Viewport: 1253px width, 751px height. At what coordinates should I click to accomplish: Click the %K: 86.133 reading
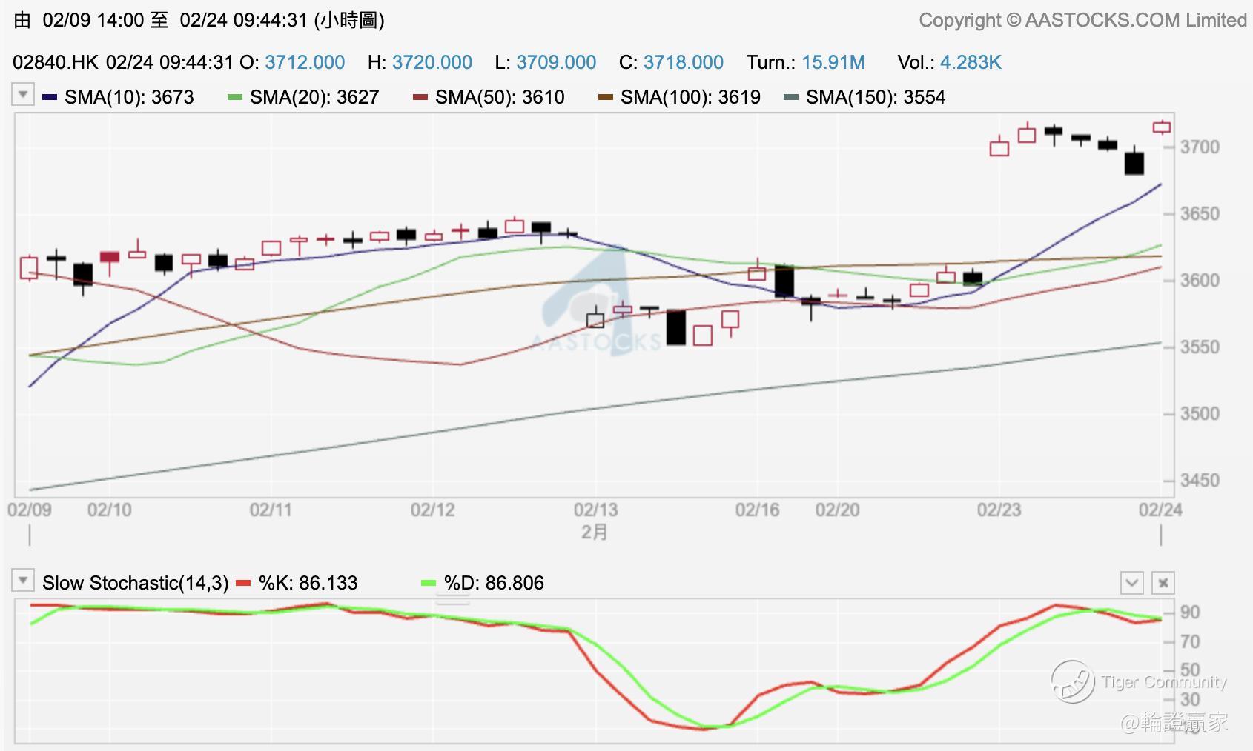(x=308, y=583)
